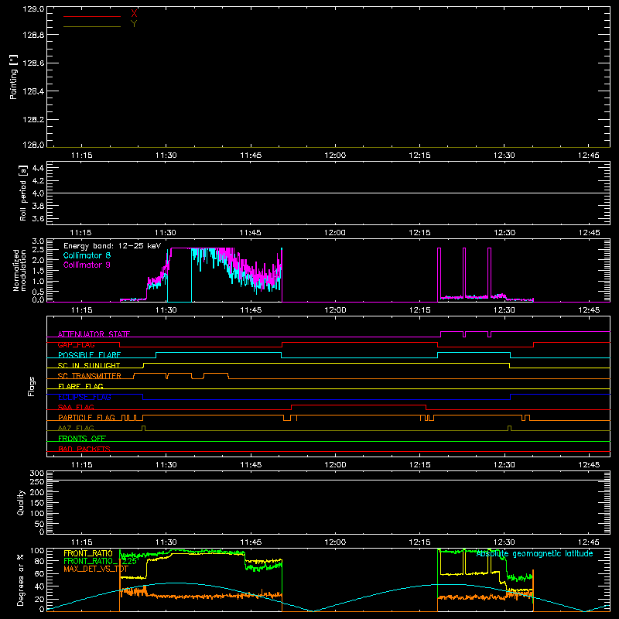Click the Roll period axis title
Screen dimensions: 619x619
click(x=23, y=193)
